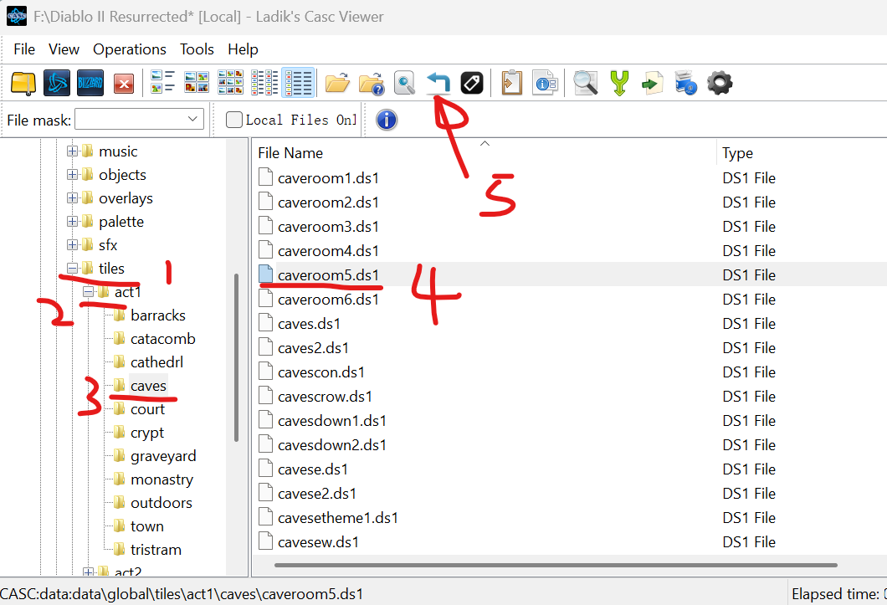Open the View menu
The width and height of the screenshot is (887, 605).
tap(64, 49)
